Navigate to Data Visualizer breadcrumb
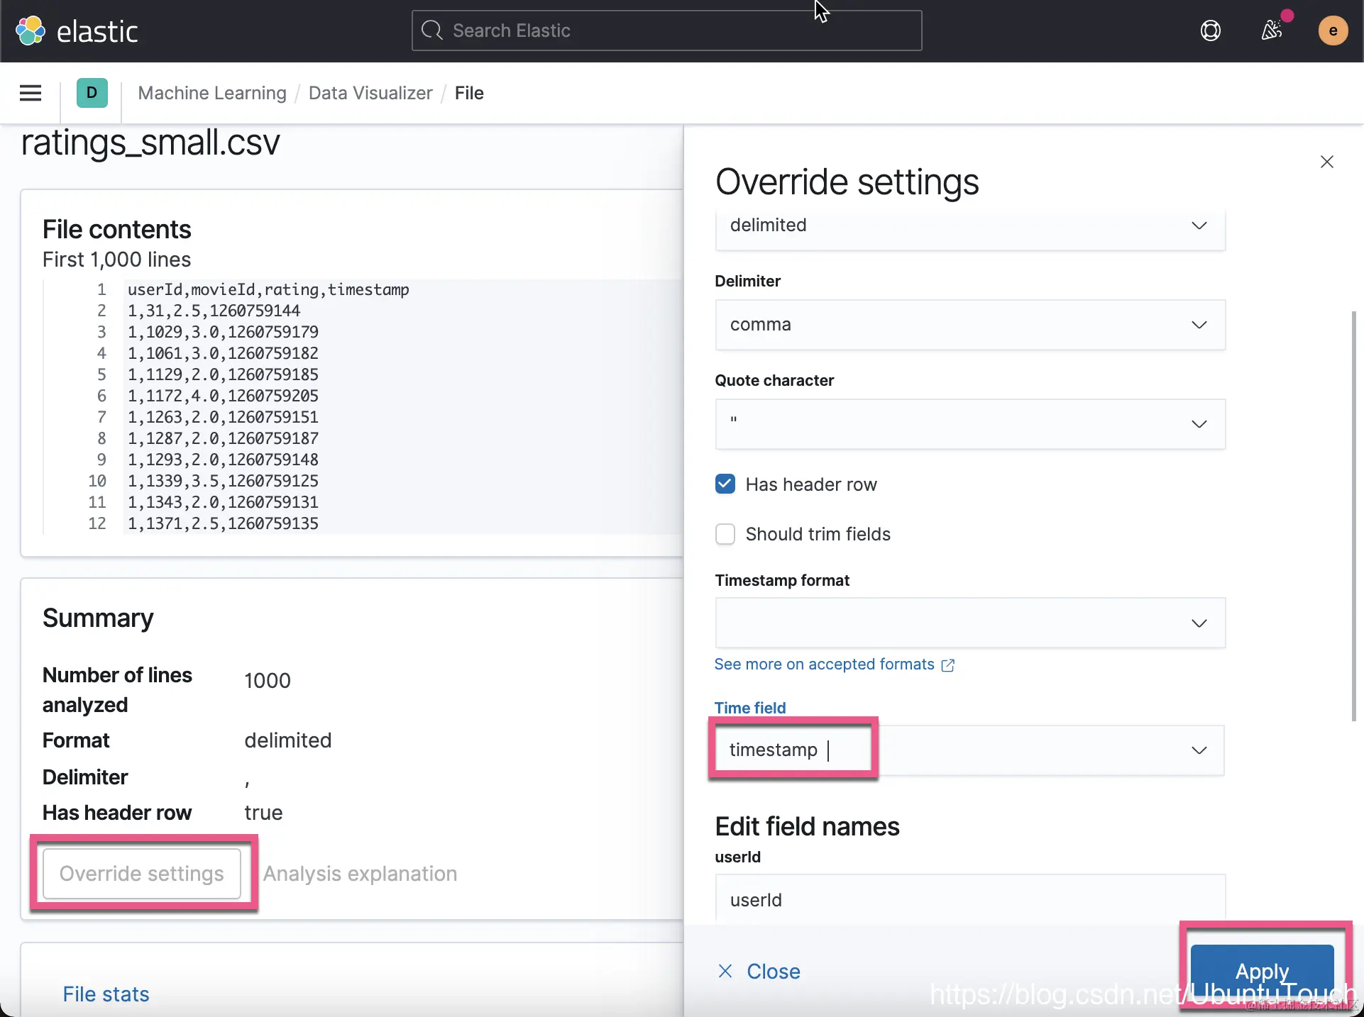The width and height of the screenshot is (1364, 1017). point(370,93)
